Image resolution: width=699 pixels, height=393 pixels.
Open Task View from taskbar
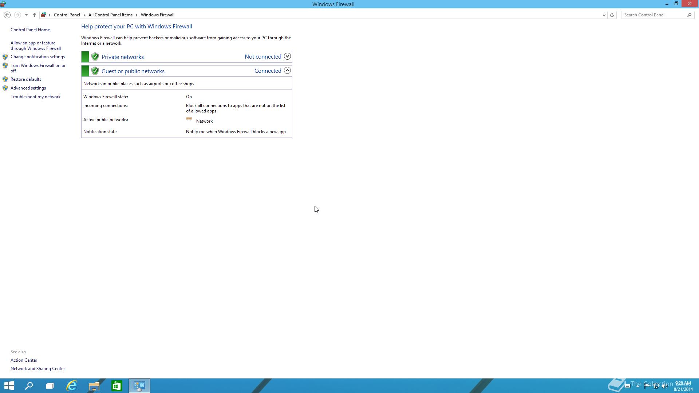[50, 386]
